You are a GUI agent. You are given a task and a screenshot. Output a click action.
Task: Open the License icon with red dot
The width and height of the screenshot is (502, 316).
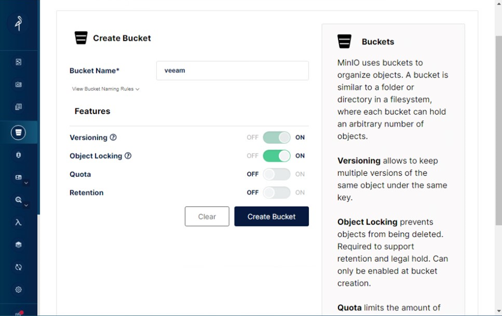[19, 313]
